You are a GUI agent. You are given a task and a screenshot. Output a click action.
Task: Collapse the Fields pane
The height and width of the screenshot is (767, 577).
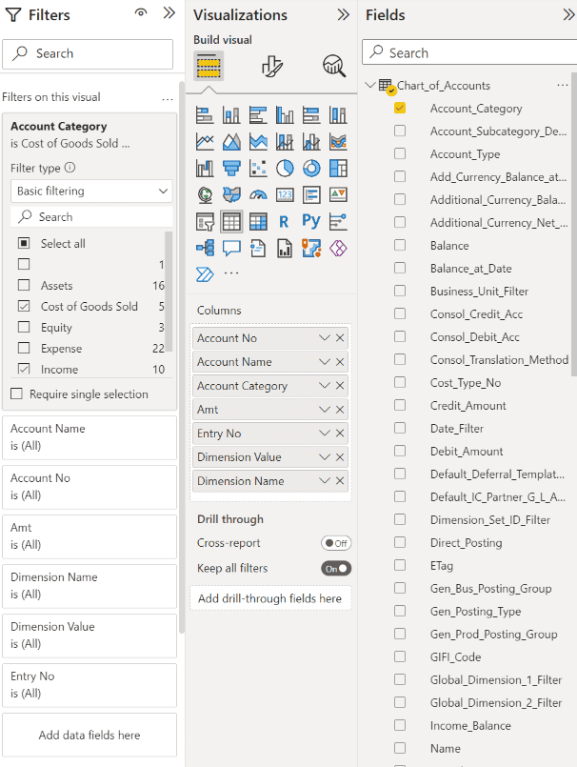coord(568,14)
